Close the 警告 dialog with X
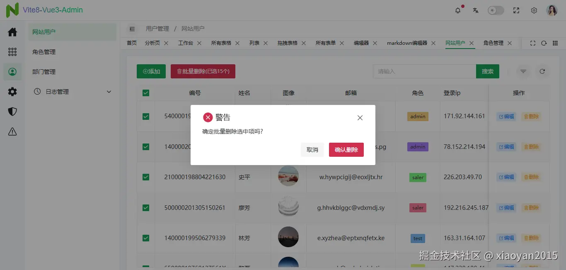The image size is (566, 270). [360, 118]
